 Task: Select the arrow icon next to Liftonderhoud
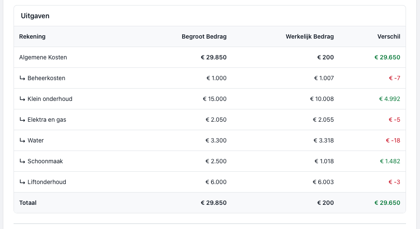(22, 182)
